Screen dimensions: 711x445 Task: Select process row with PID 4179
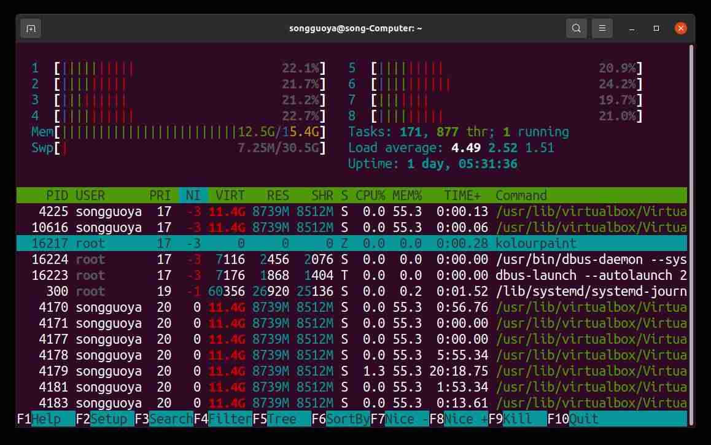(352, 371)
